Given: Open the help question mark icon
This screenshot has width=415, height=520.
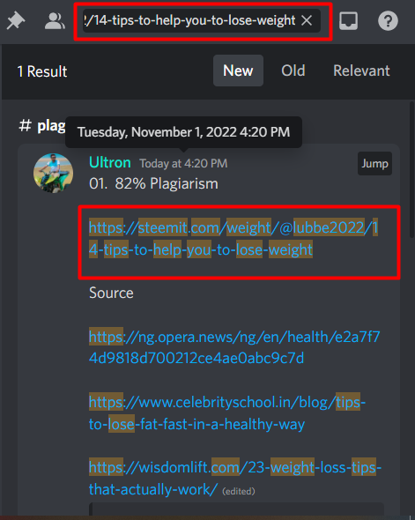Looking at the screenshot, I should tap(388, 20).
